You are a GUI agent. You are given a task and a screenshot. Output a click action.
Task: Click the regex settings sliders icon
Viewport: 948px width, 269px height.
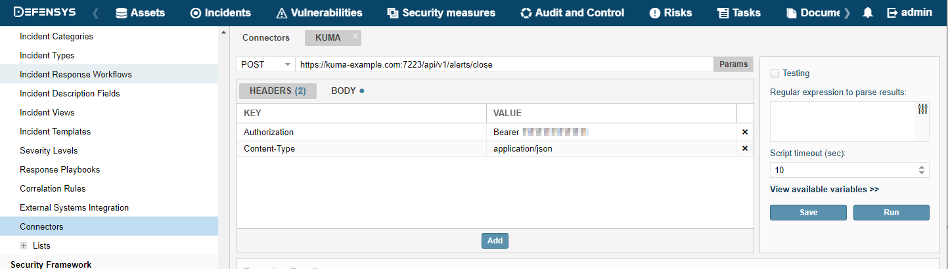pos(922,110)
